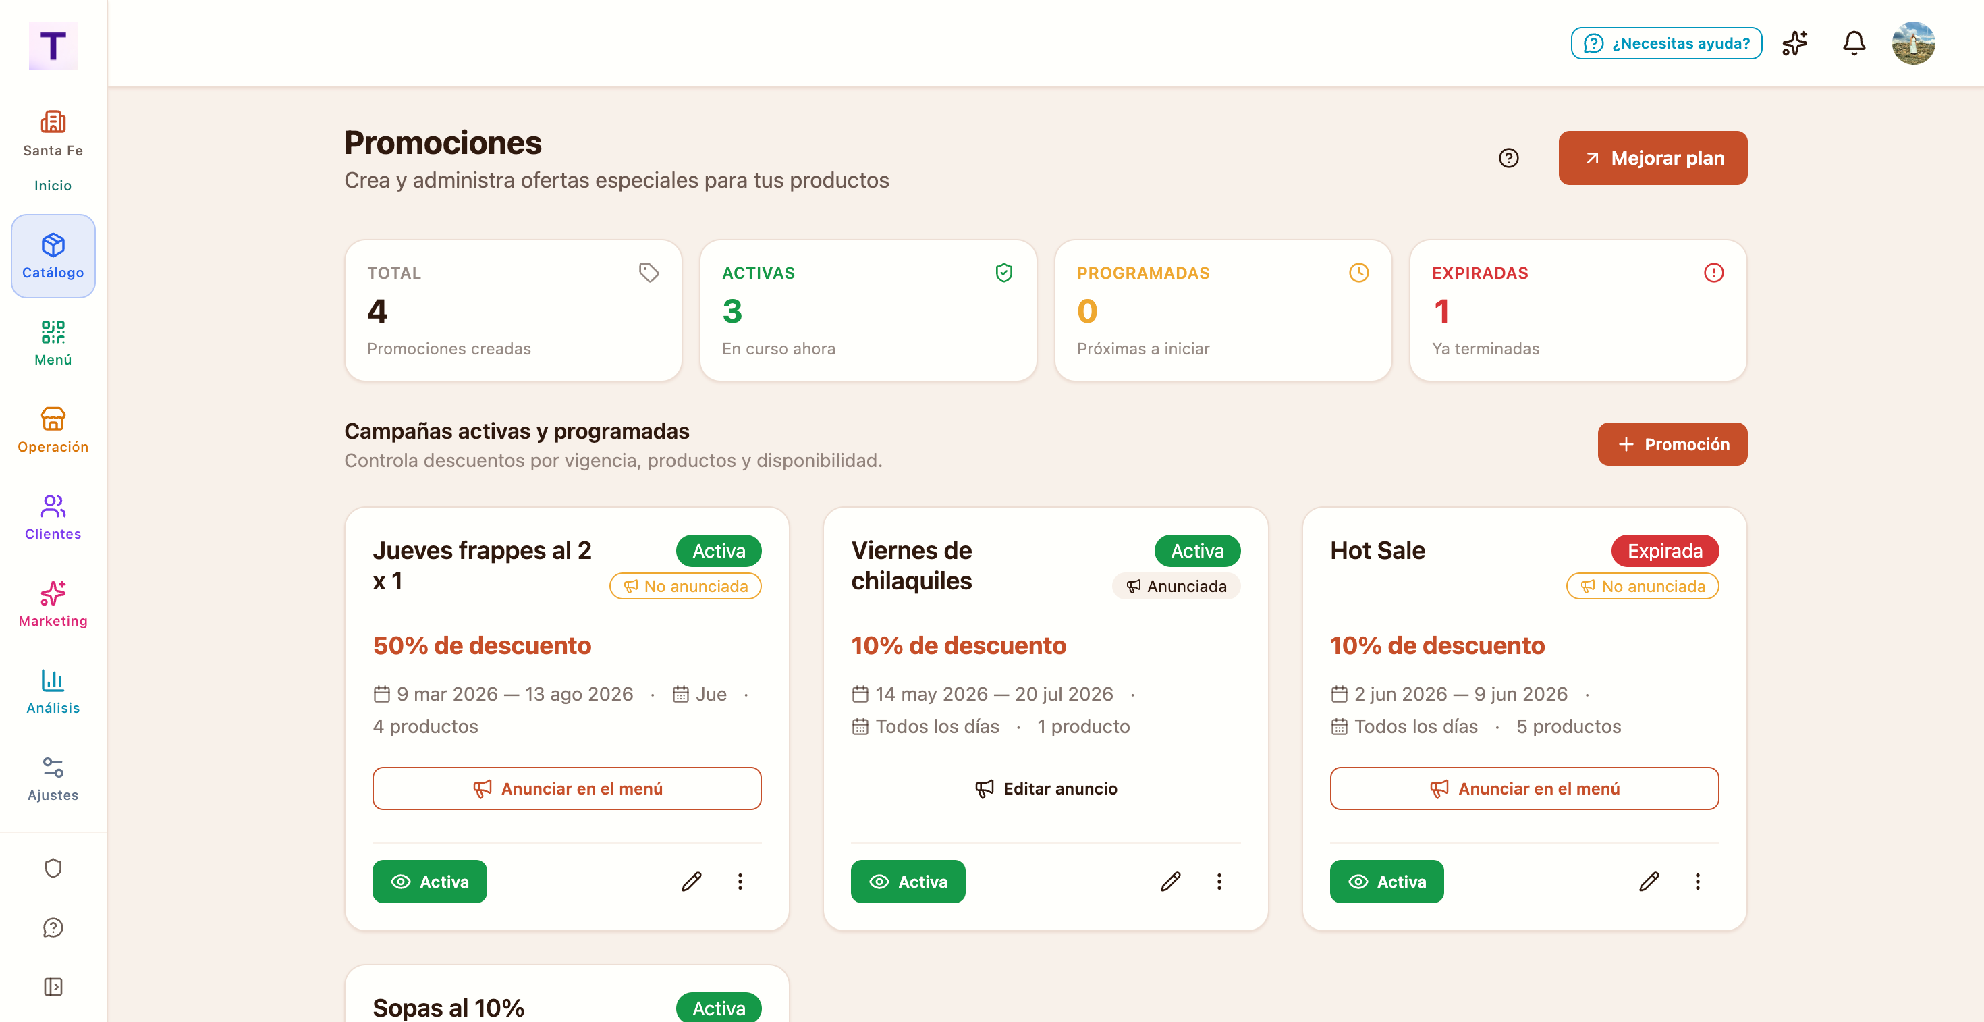This screenshot has height=1022, width=1984.
Task: Click the 50% de descuento text
Action: pos(482,645)
